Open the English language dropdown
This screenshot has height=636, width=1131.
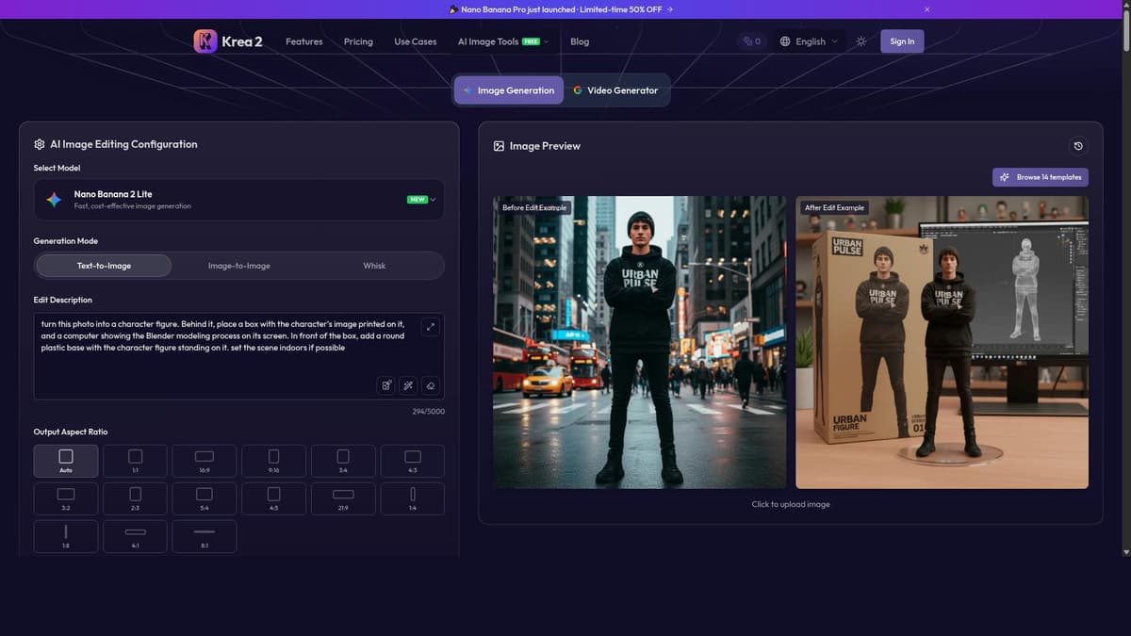(809, 41)
